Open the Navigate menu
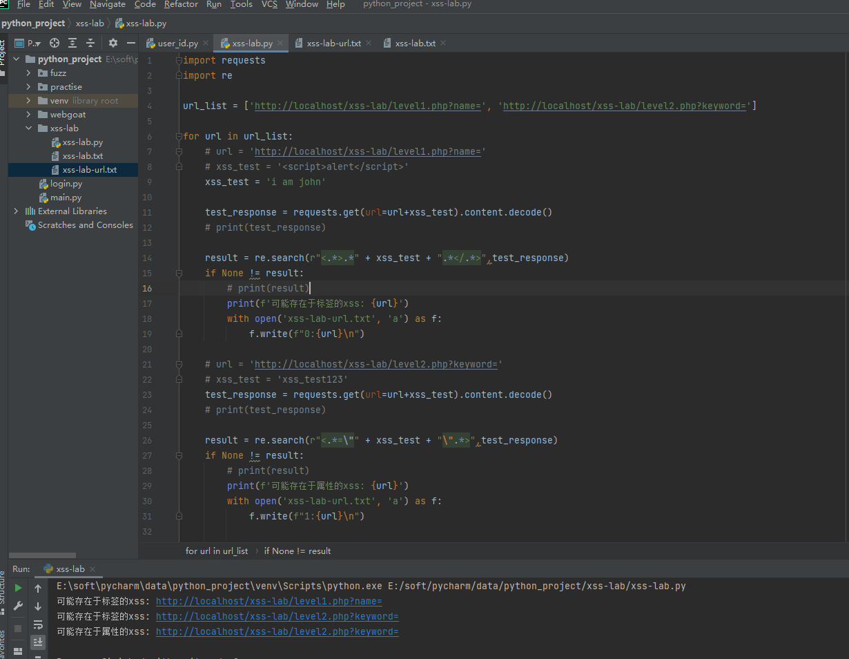The height and width of the screenshot is (659, 849). point(108,4)
